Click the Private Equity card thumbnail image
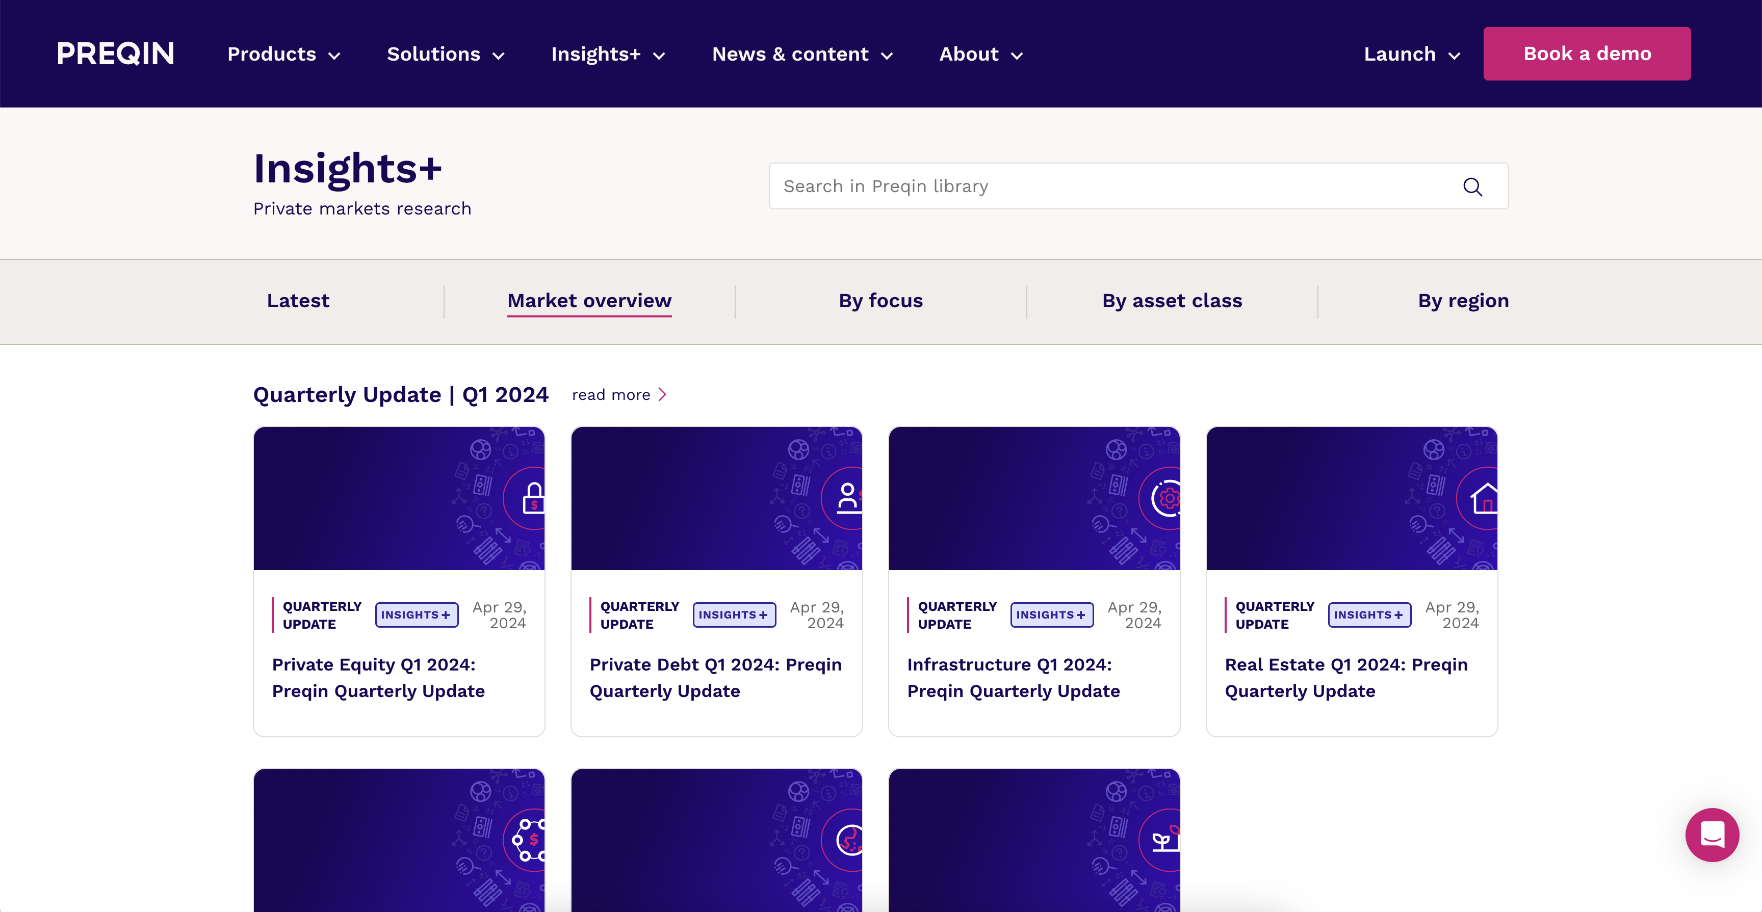This screenshot has width=1762, height=912. tap(399, 498)
